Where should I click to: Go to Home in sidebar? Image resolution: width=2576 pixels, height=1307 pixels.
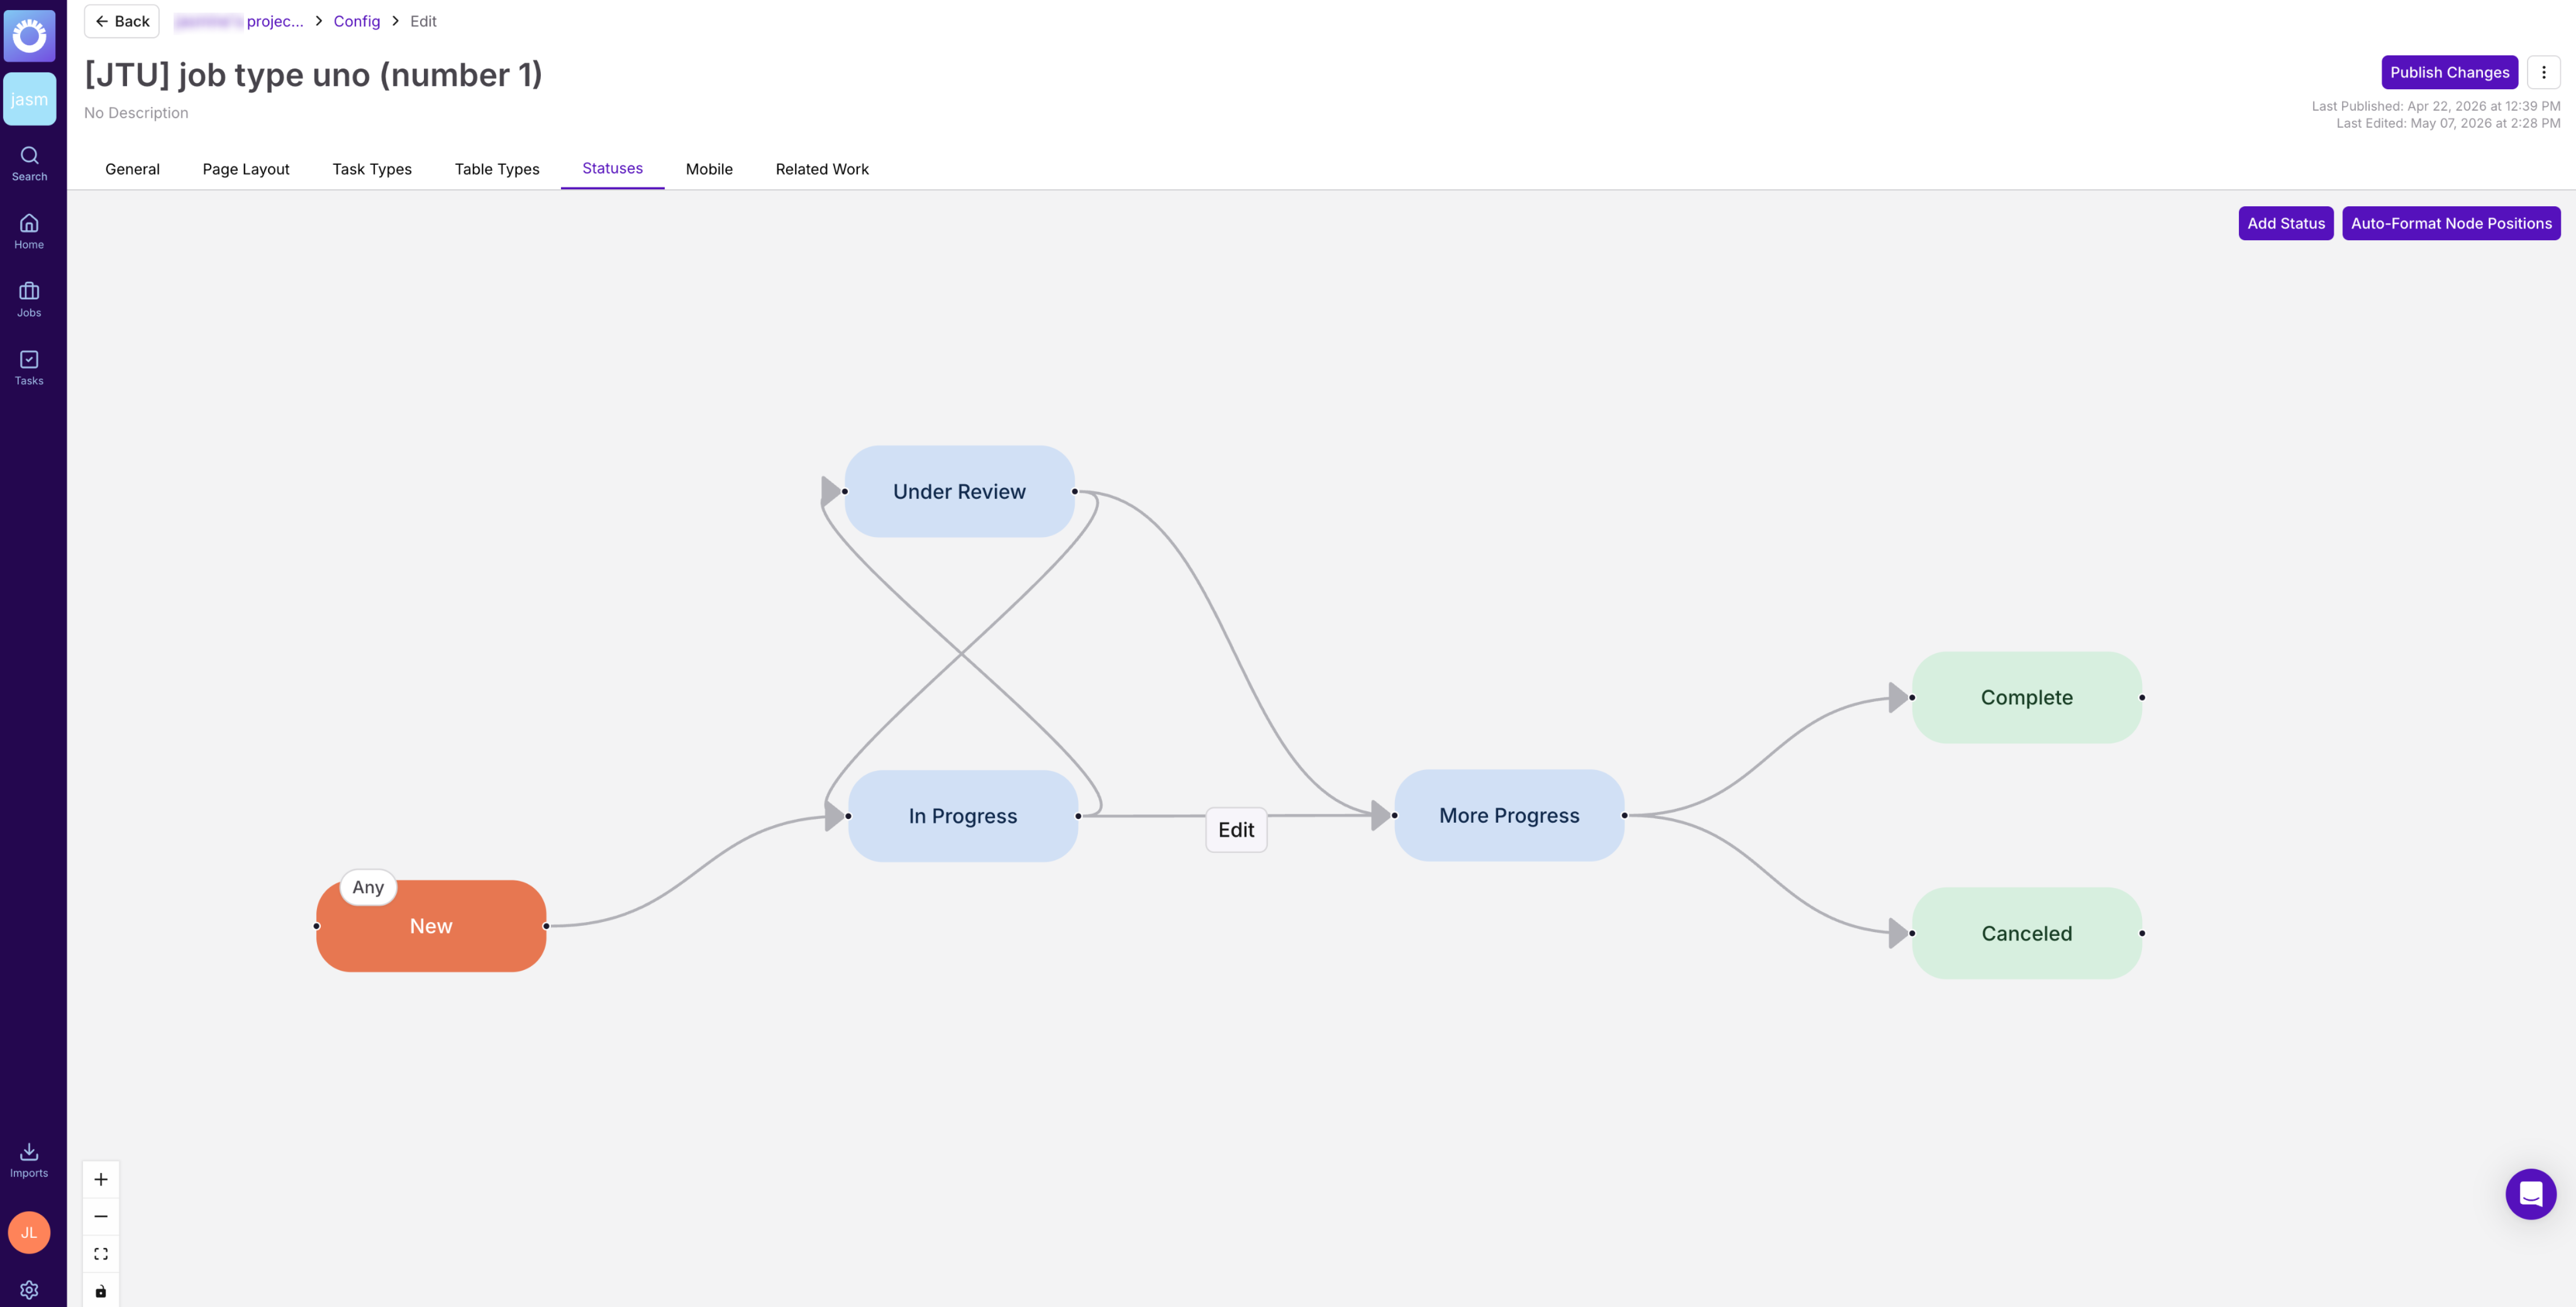point(29,231)
